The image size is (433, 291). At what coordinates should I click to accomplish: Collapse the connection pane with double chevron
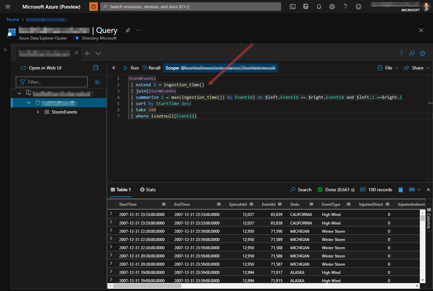(x=114, y=68)
